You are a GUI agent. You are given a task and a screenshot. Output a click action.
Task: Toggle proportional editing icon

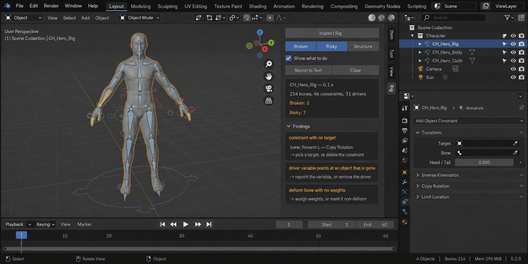[x=270, y=18]
